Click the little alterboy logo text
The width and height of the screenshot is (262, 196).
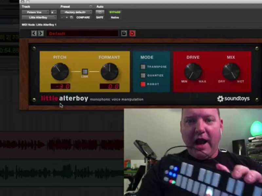[65, 99]
